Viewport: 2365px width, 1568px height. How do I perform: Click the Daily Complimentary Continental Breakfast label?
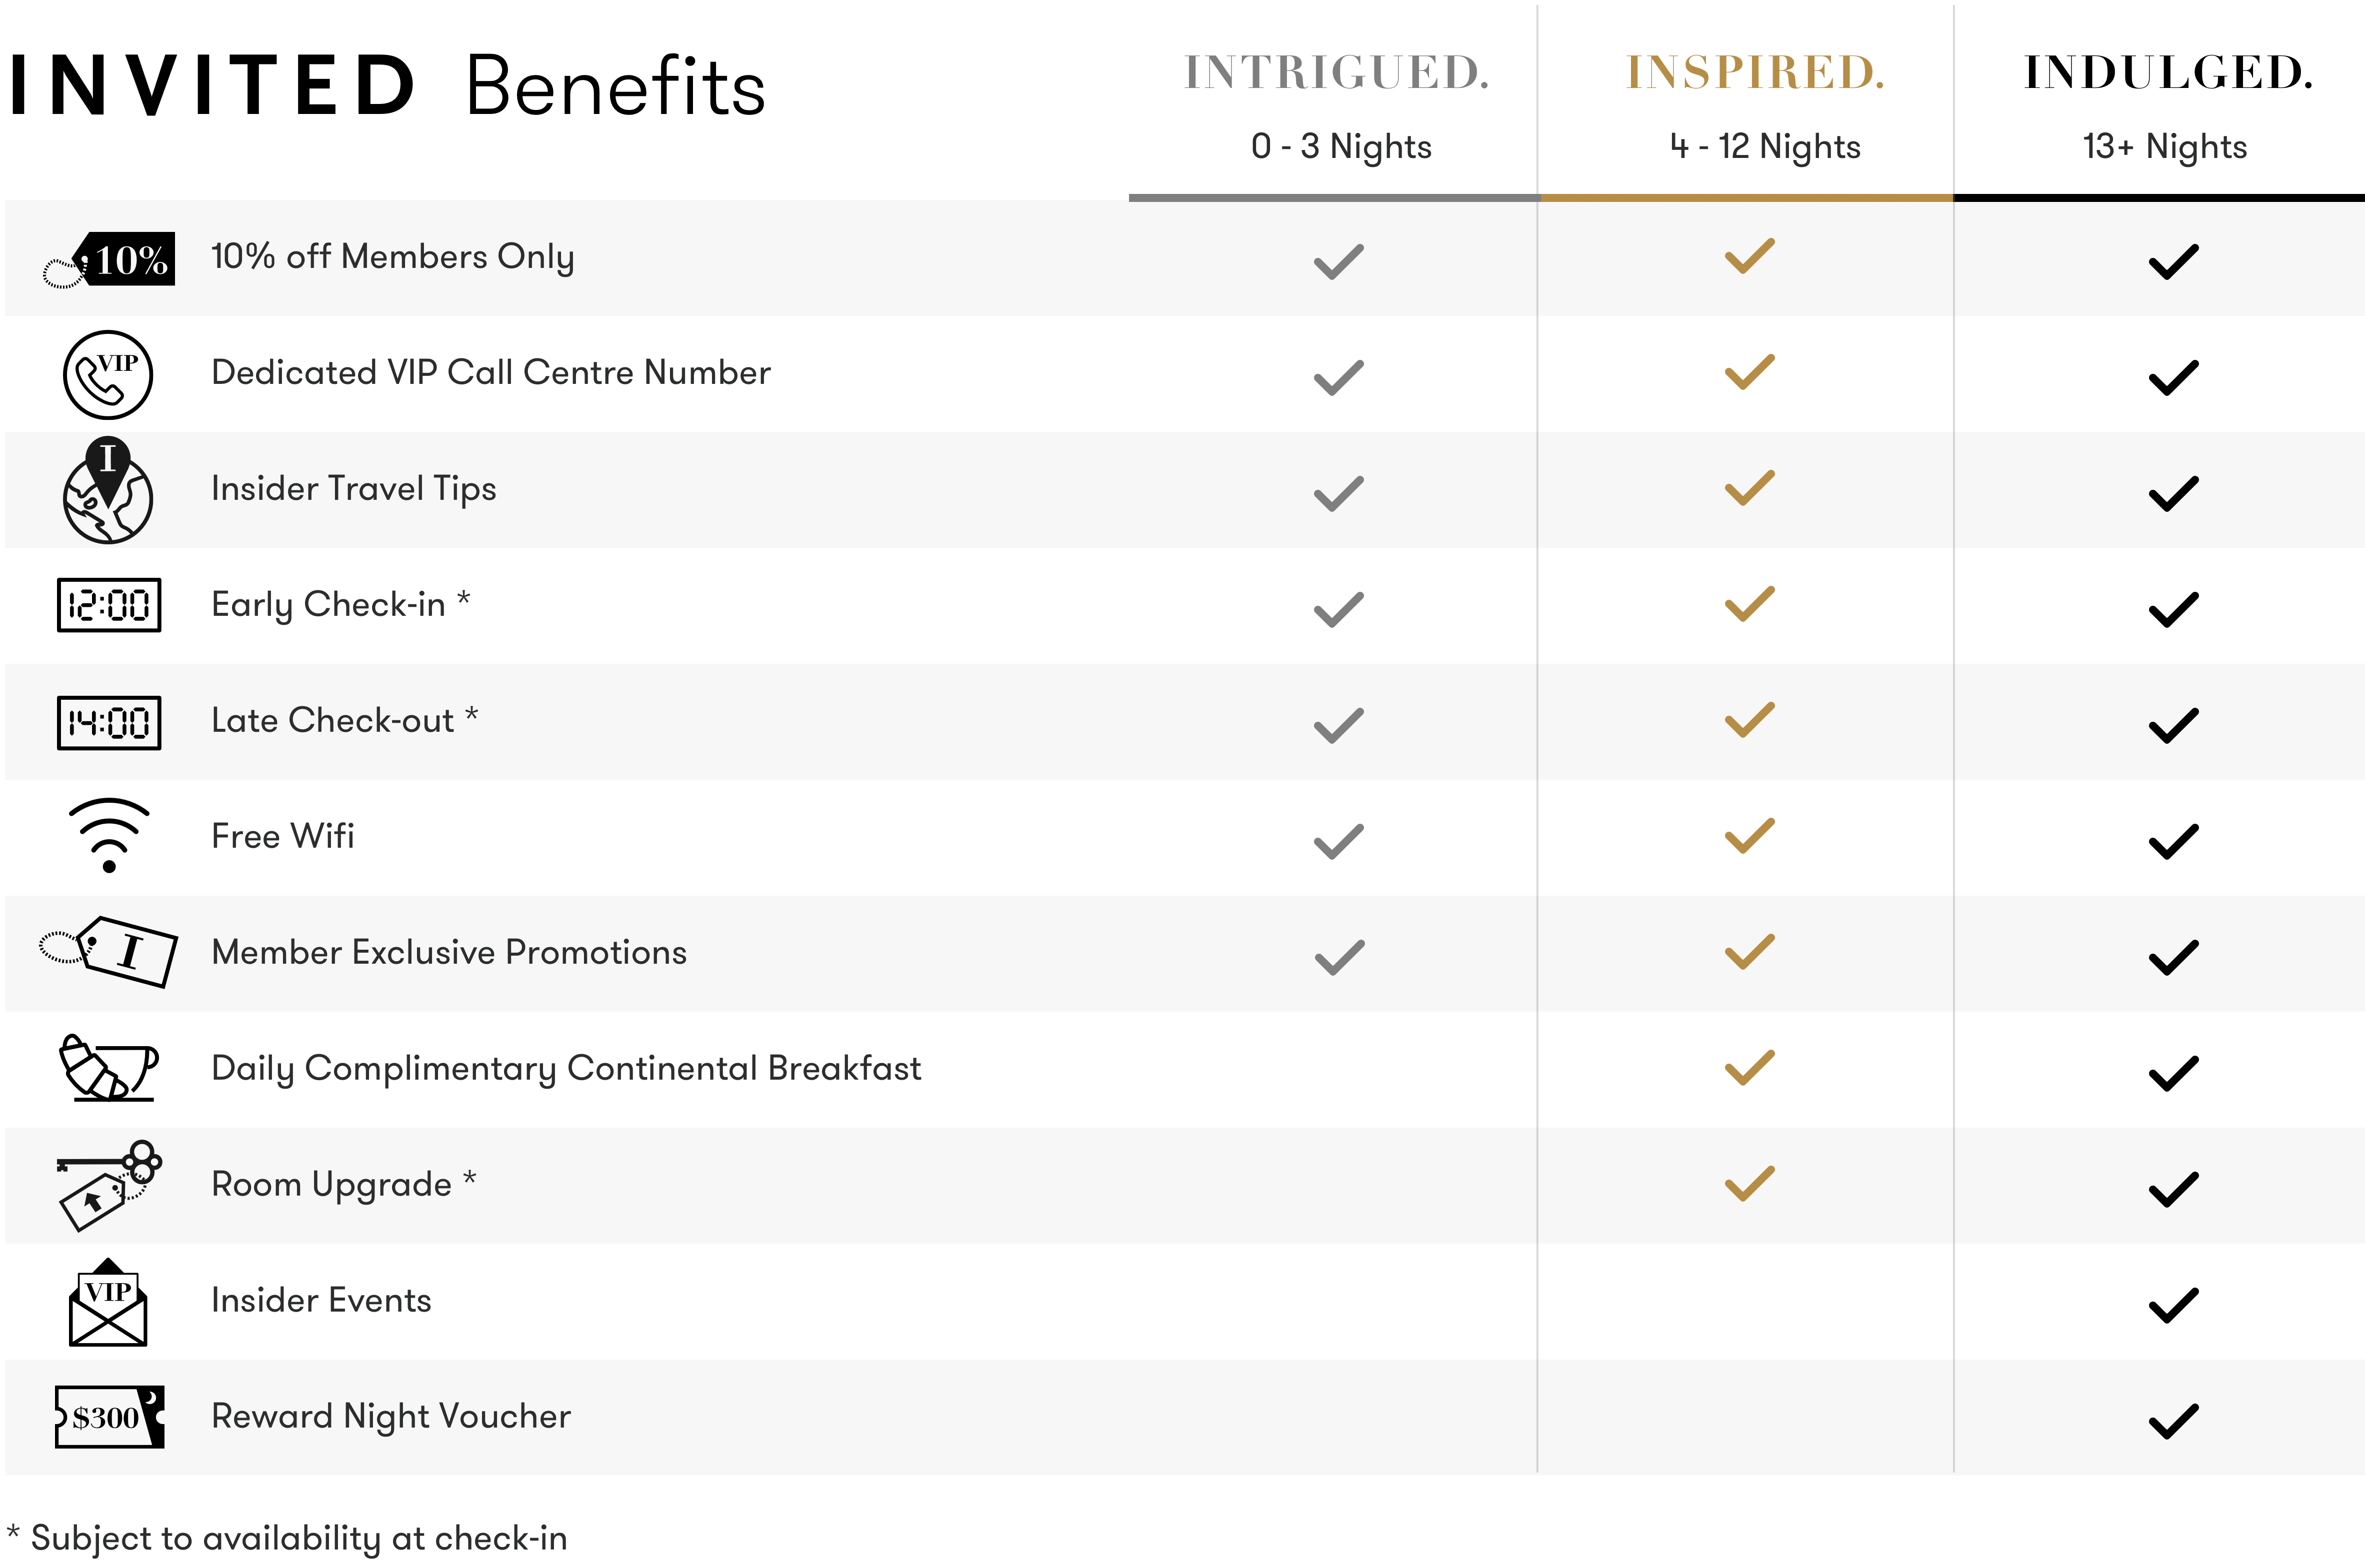(566, 1068)
